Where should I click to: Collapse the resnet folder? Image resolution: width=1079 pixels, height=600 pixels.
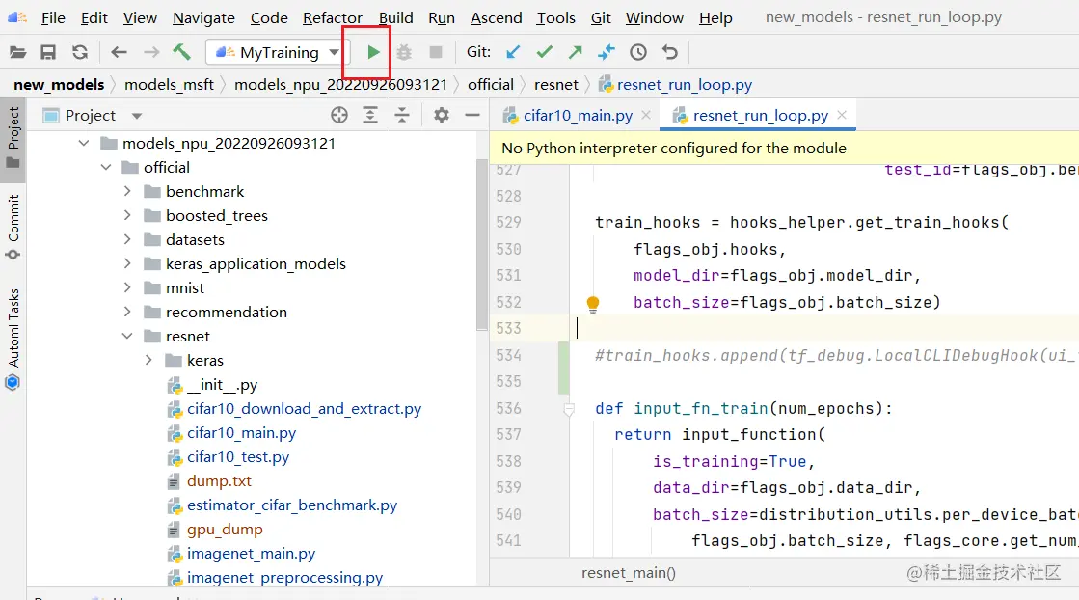pos(127,336)
